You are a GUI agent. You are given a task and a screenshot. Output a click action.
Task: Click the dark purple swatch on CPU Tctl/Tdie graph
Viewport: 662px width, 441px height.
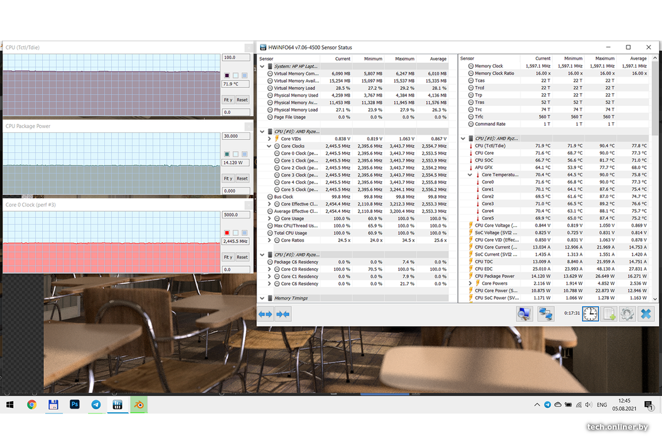coord(227,75)
